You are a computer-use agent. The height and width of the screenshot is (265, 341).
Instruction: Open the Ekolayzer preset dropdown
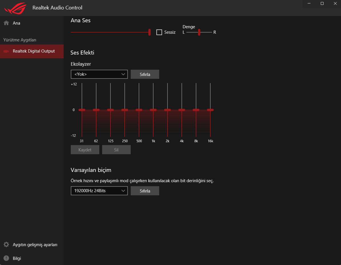pyautogui.click(x=99, y=74)
